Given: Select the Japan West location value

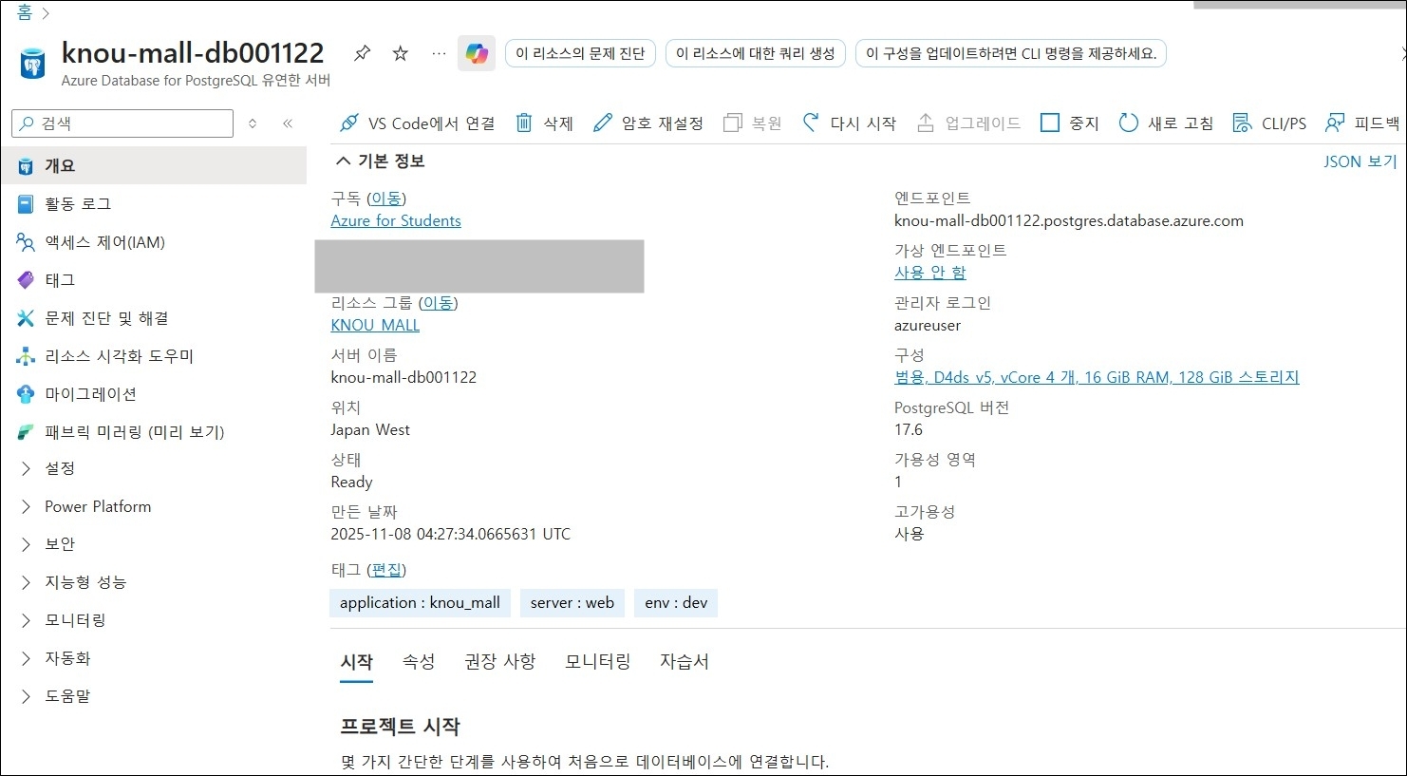Looking at the screenshot, I should coord(370,429).
